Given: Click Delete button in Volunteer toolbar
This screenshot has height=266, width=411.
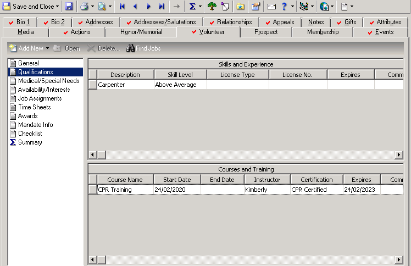Looking at the screenshot, I should click(x=103, y=48).
